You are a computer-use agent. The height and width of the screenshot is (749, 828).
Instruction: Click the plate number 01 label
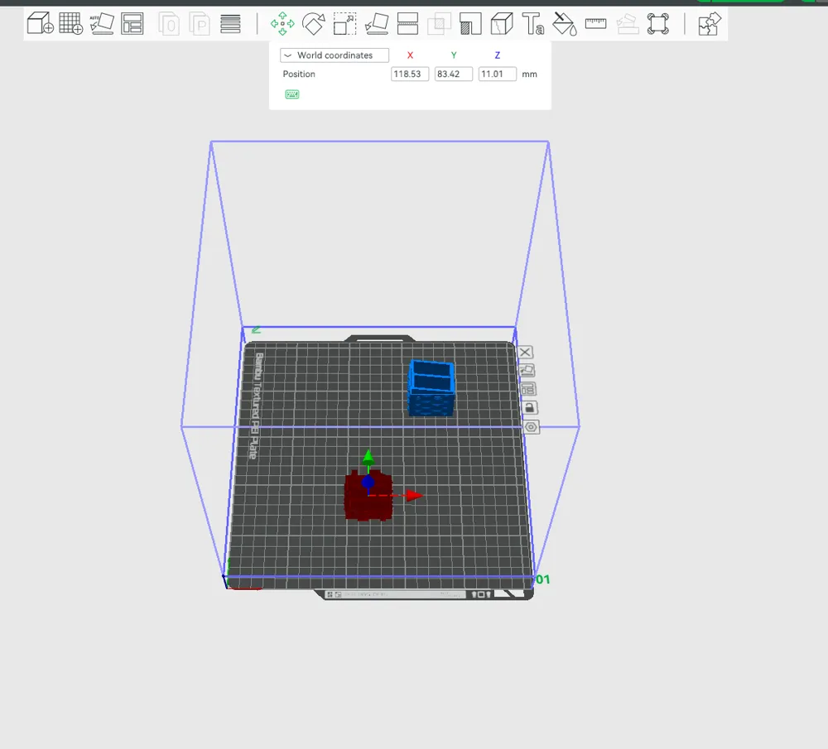543,579
